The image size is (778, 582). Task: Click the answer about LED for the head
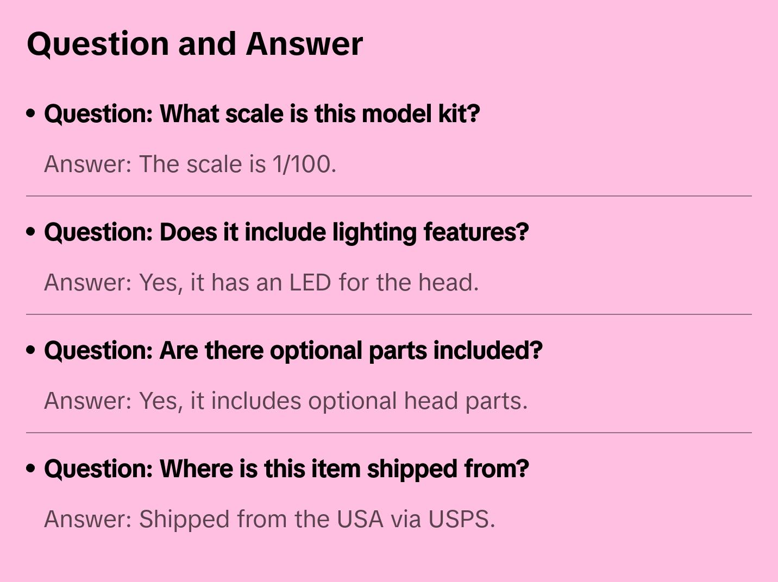click(261, 283)
